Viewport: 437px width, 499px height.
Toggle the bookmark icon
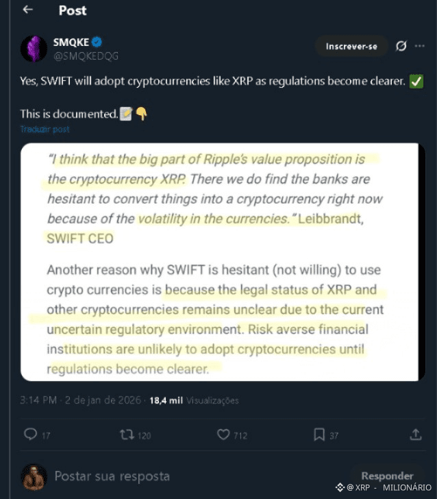click(319, 434)
